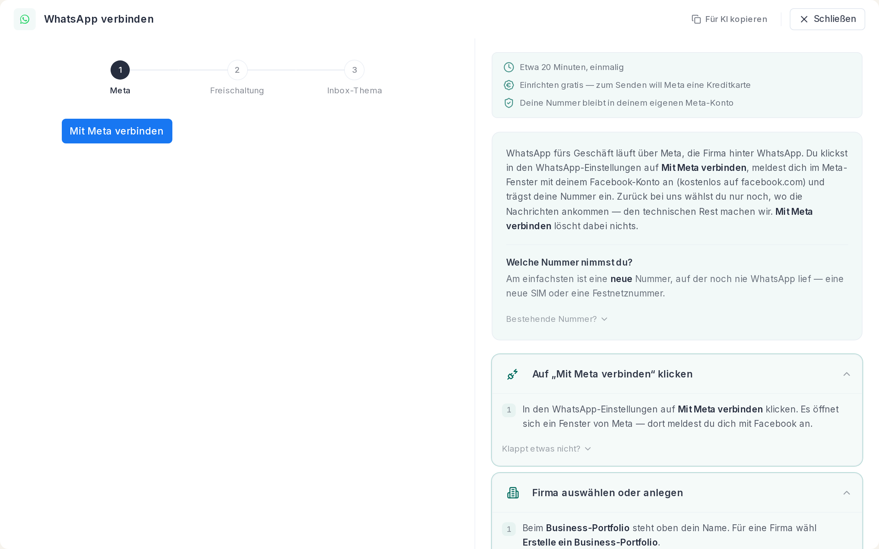Click the WhatsApp logo icon in header

[25, 19]
